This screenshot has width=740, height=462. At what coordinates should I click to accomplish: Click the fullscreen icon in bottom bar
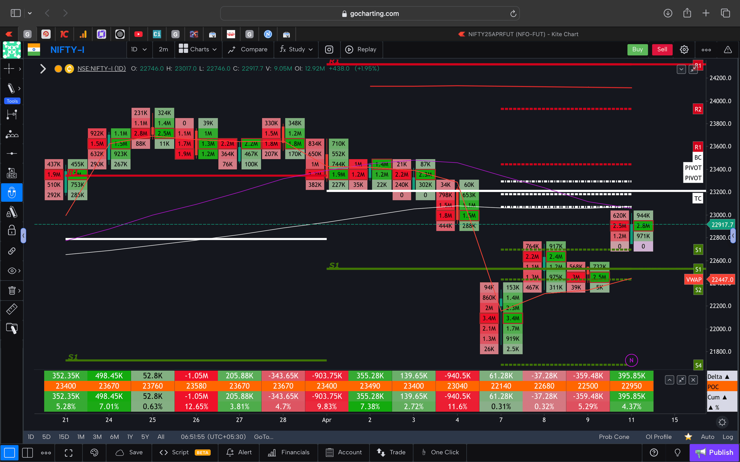(x=68, y=452)
